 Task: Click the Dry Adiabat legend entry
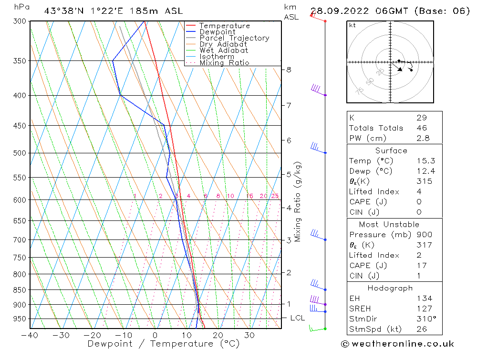point(216,44)
